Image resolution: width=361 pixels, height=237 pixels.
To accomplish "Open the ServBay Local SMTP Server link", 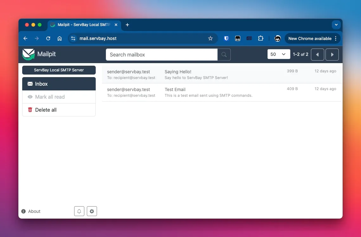I will [x=59, y=70].
